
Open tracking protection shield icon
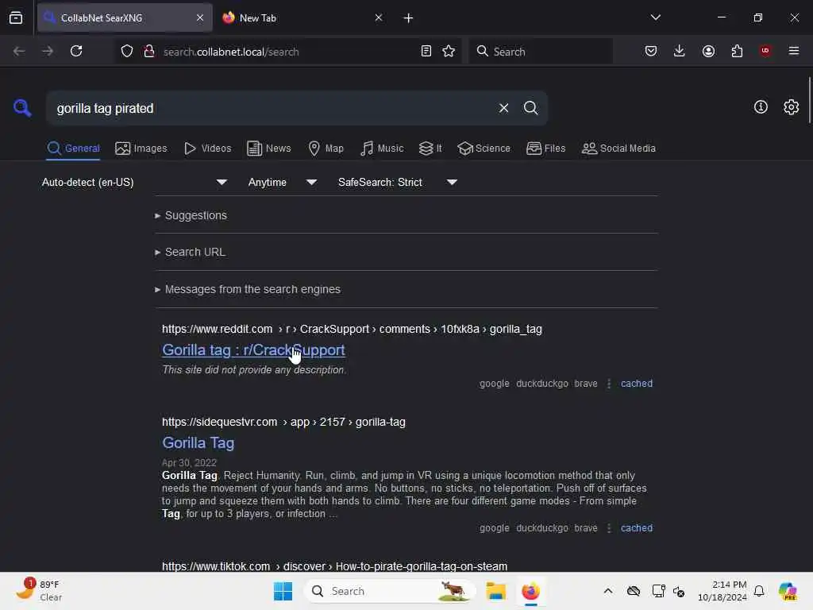tap(127, 51)
